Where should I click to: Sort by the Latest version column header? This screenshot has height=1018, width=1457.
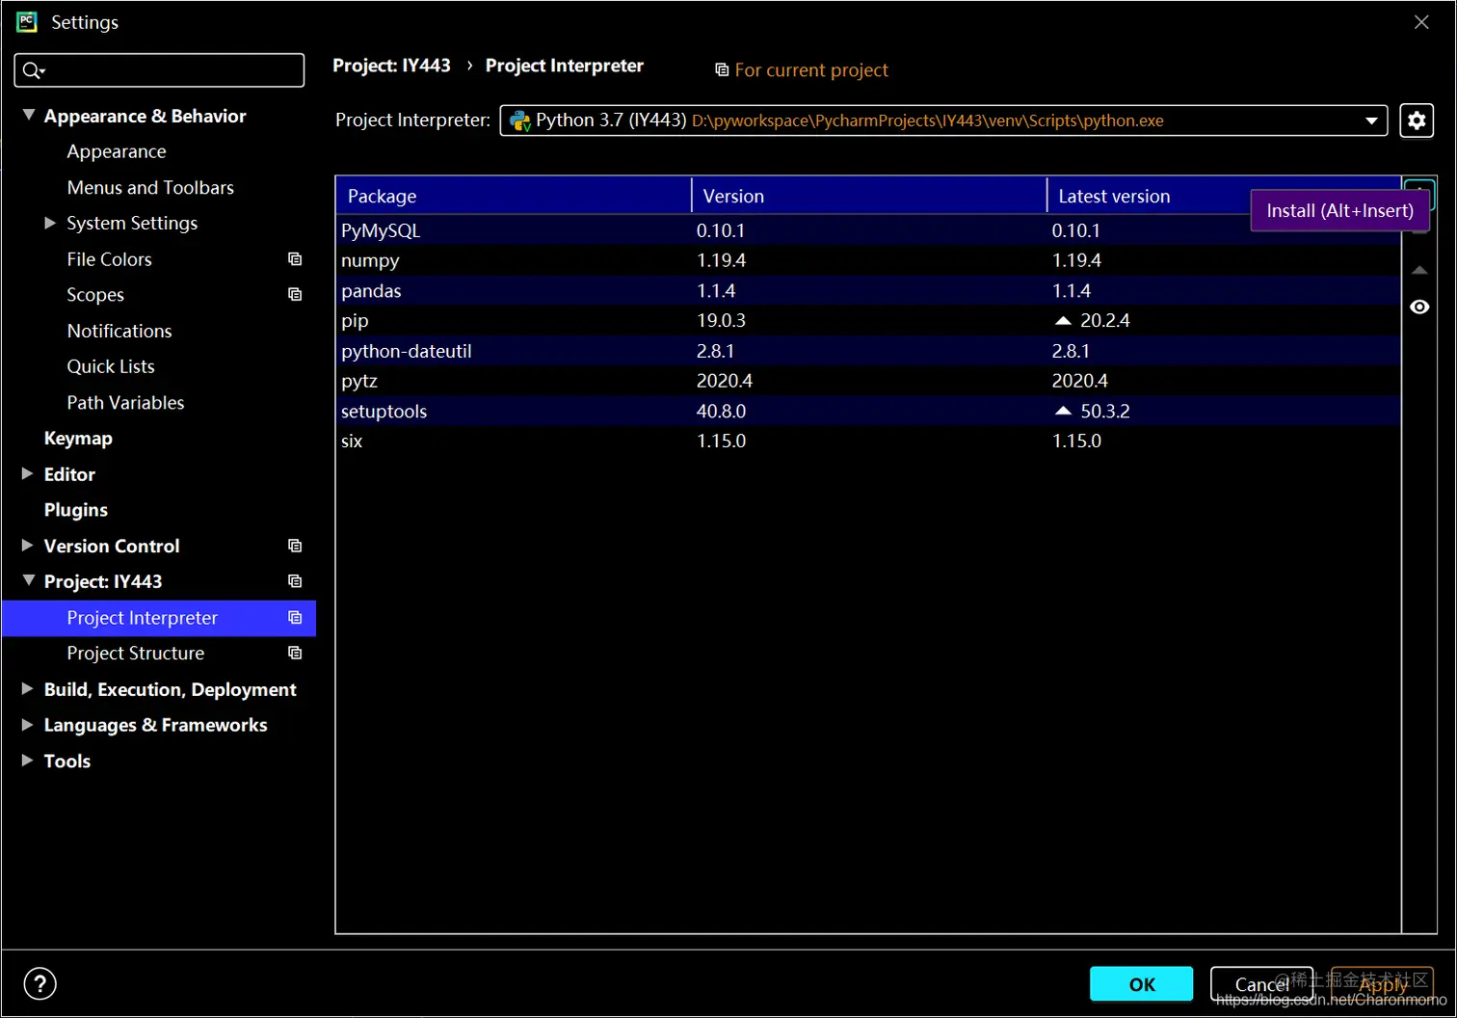(1114, 196)
